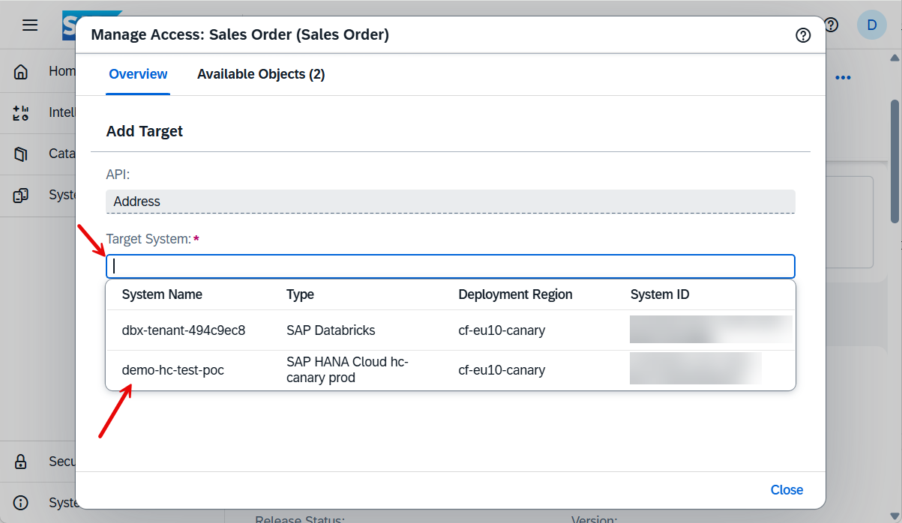Image resolution: width=902 pixels, height=523 pixels.
Task: Click SAP Databricks type cell
Action: click(331, 330)
